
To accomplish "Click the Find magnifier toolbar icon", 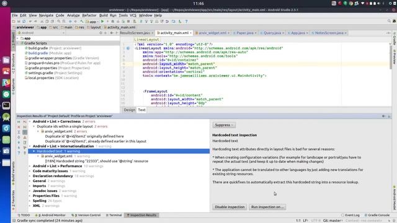I will point(59,22).
